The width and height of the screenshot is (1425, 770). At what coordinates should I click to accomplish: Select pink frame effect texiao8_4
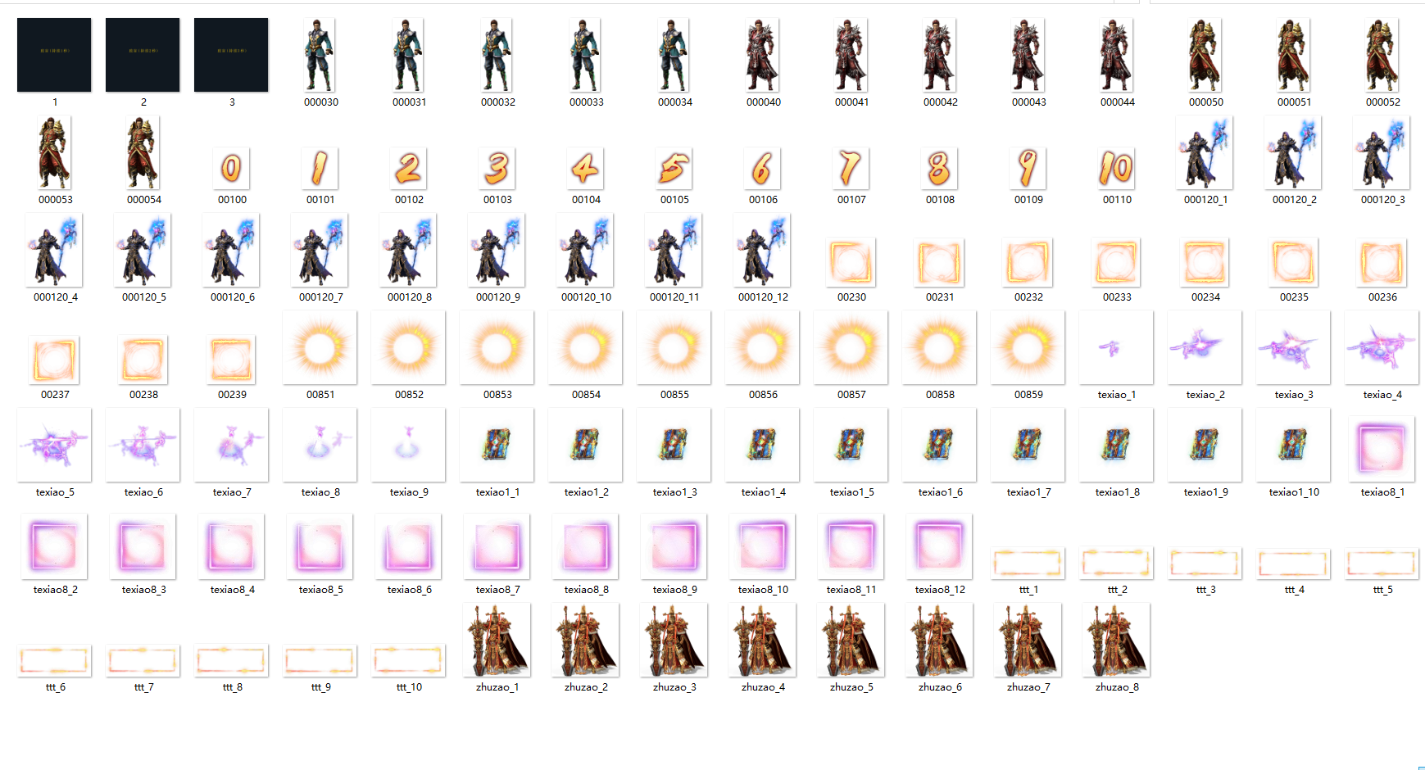coord(231,546)
